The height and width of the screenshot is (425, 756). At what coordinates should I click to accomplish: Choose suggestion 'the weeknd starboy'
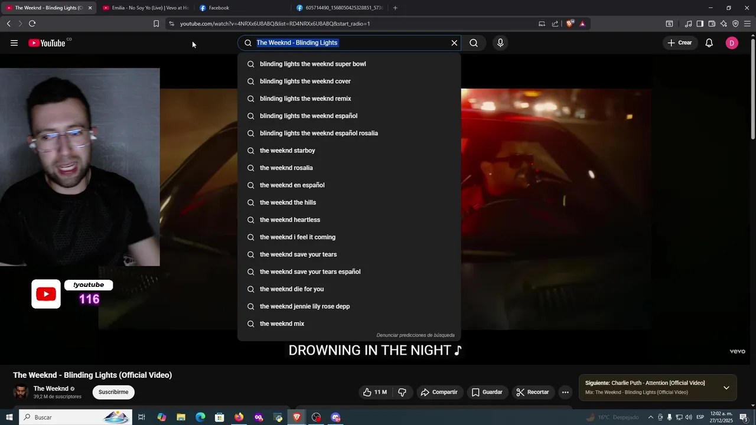[x=349, y=151]
